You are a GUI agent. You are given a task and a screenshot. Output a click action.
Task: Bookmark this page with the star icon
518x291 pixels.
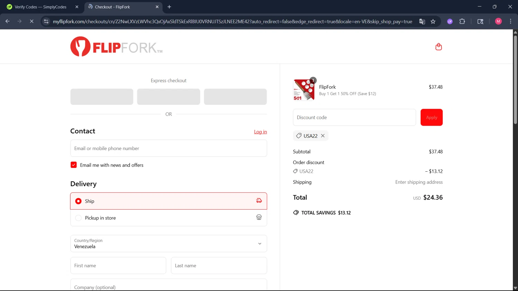(433, 21)
